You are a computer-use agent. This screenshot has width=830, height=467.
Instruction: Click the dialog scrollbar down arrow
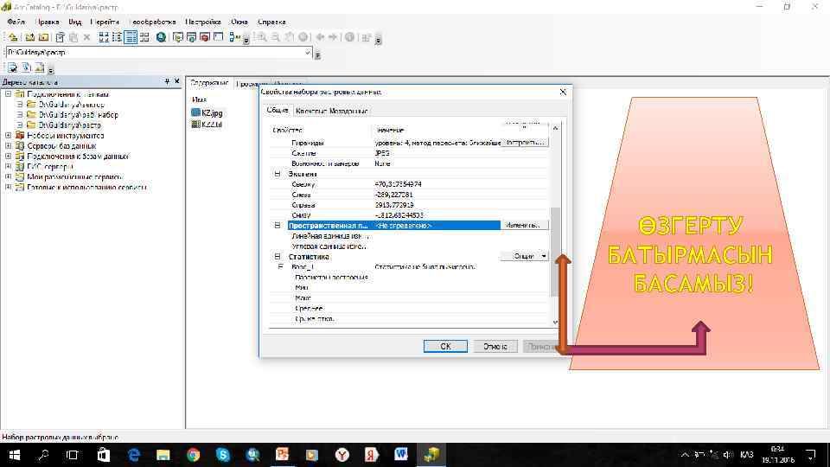pyautogui.click(x=555, y=322)
